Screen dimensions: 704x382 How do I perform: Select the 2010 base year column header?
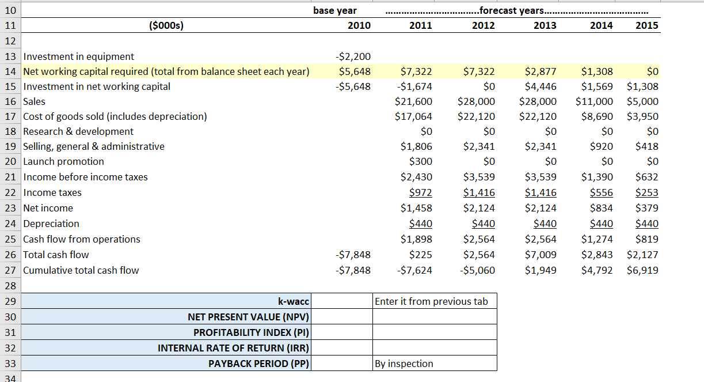point(360,25)
